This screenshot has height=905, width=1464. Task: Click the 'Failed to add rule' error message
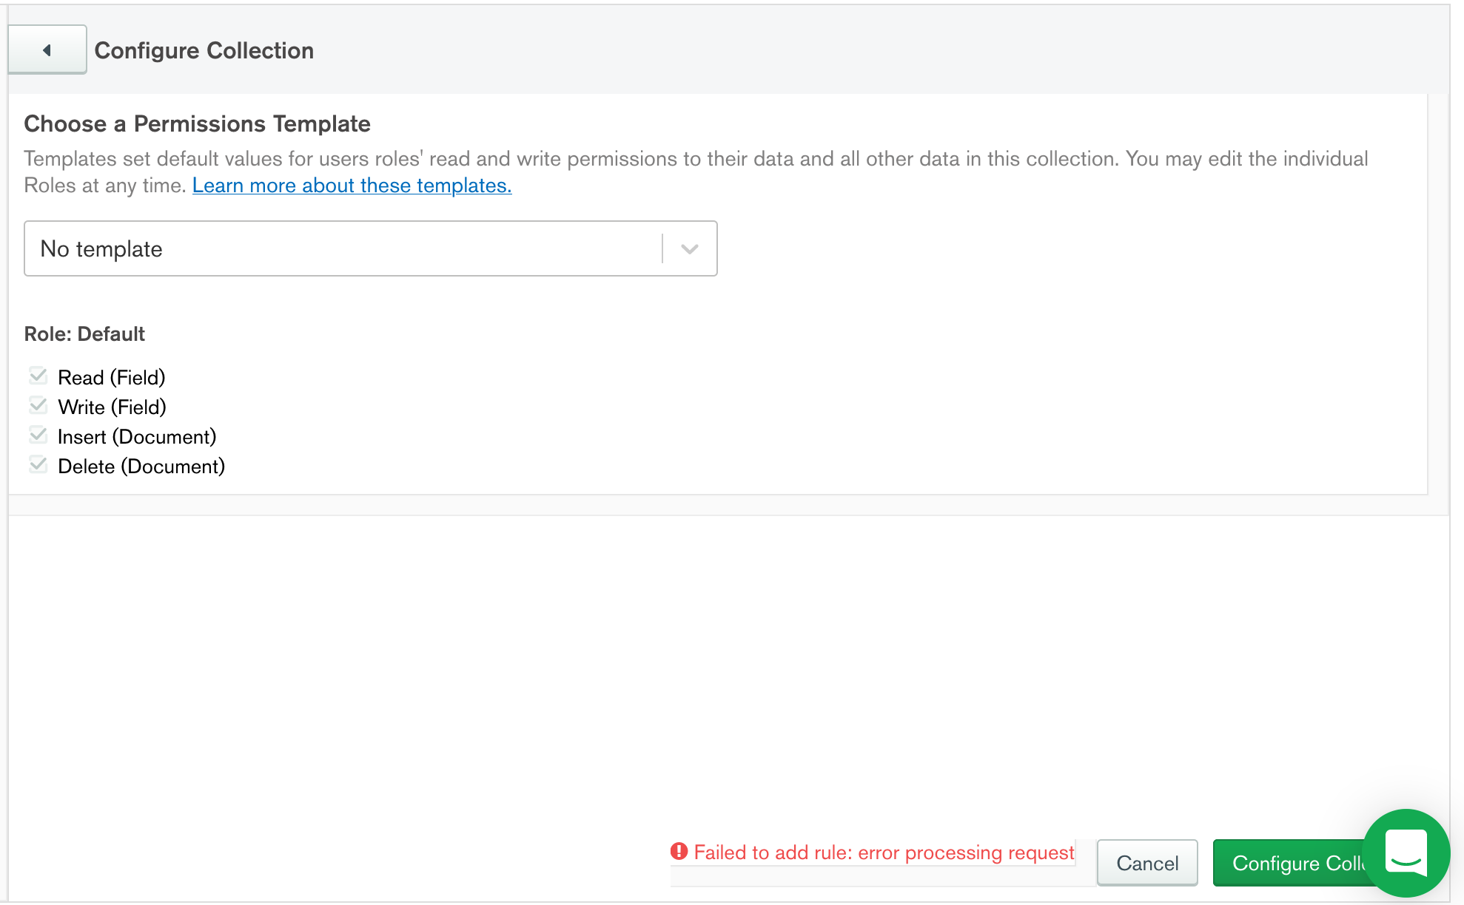884,853
